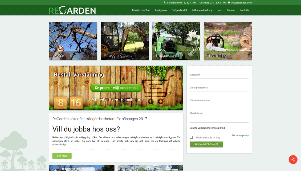
Task: Select the Jobb menu item
Action: (219, 10)
